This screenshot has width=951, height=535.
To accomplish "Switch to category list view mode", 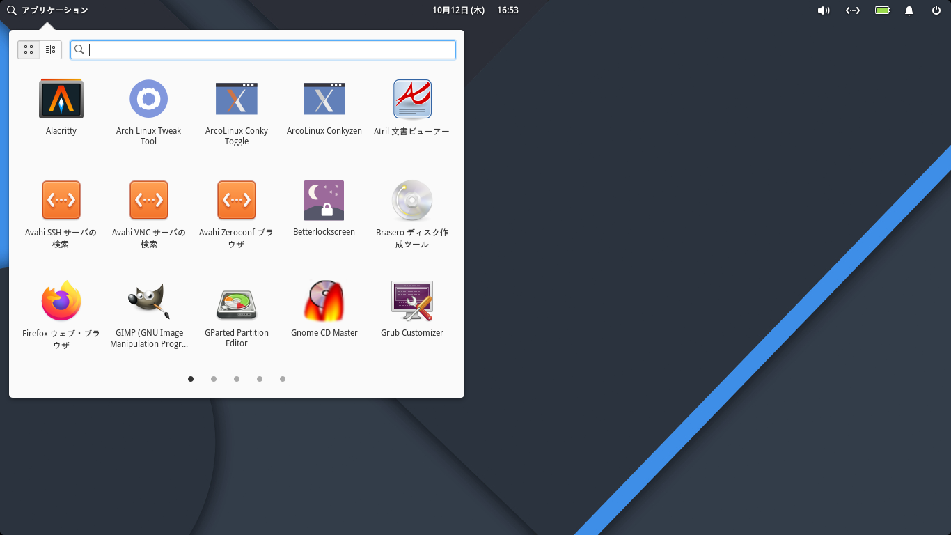I will tap(51, 49).
